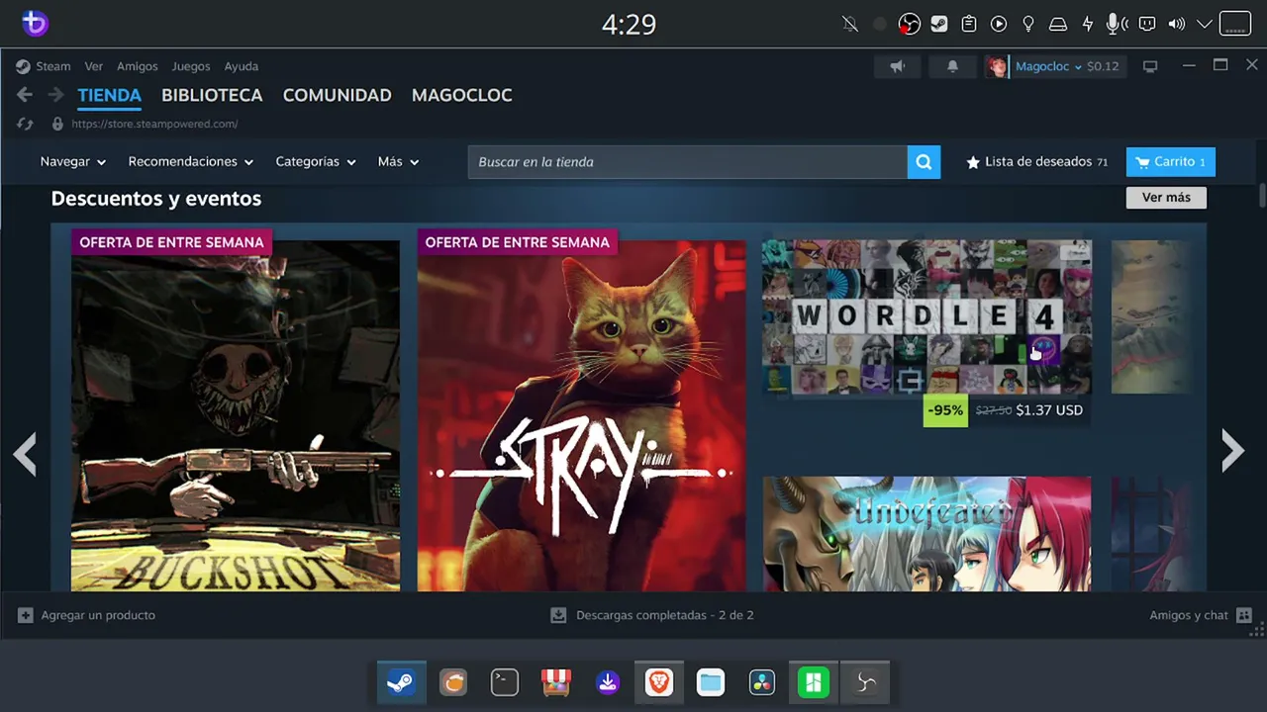
Task: Expand the Recomendaciones dropdown
Action: 191,162
